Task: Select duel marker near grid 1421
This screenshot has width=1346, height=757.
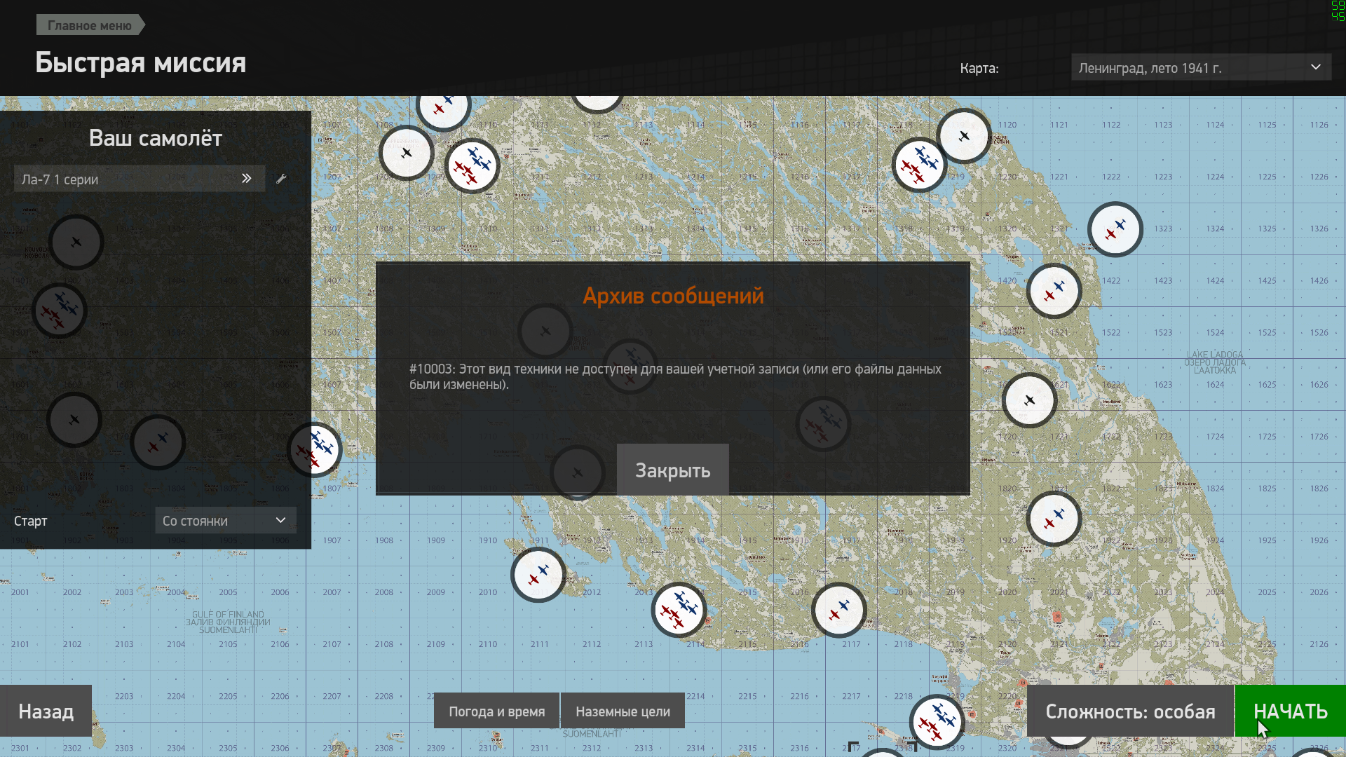Action: click(1053, 290)
